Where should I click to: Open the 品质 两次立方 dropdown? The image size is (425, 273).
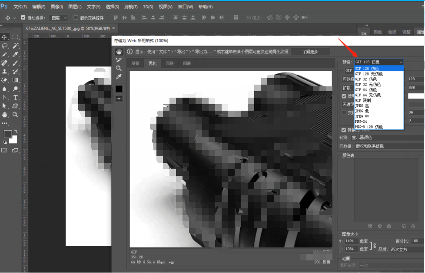[406, 250]
